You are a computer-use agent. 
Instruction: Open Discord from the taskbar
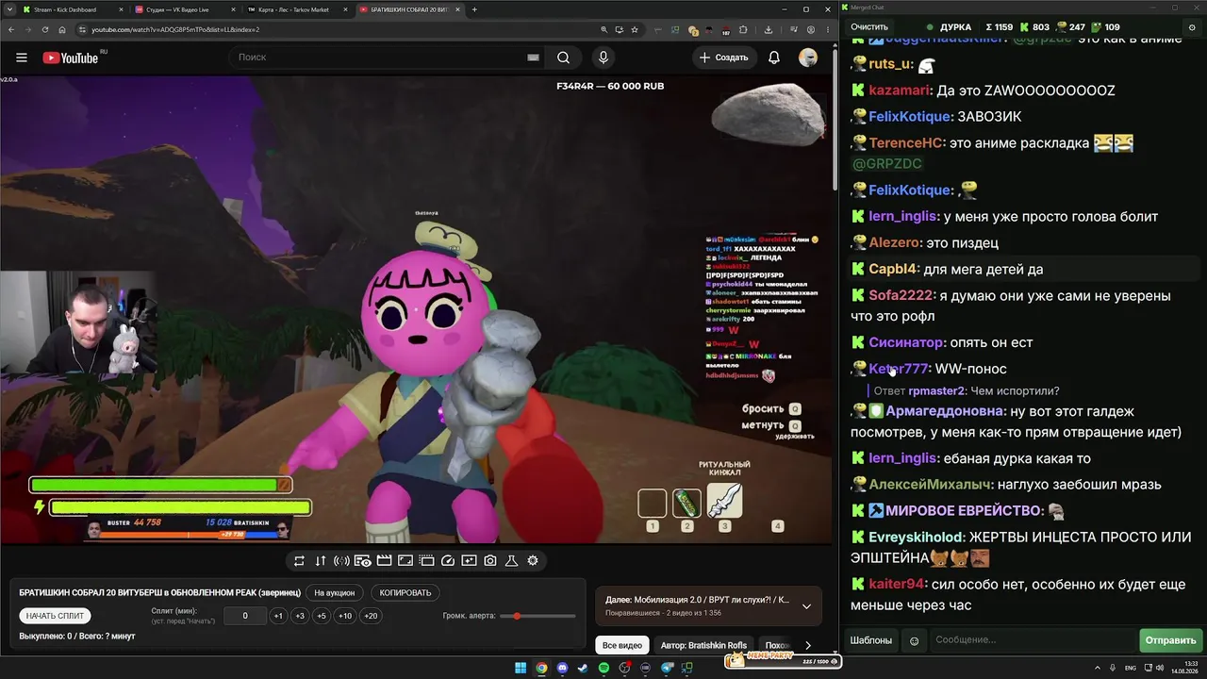[x=562, y=668]
